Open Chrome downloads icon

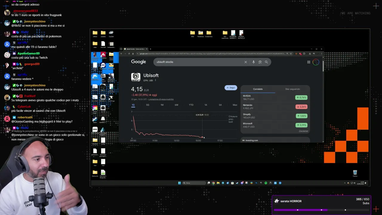point(310,54)
